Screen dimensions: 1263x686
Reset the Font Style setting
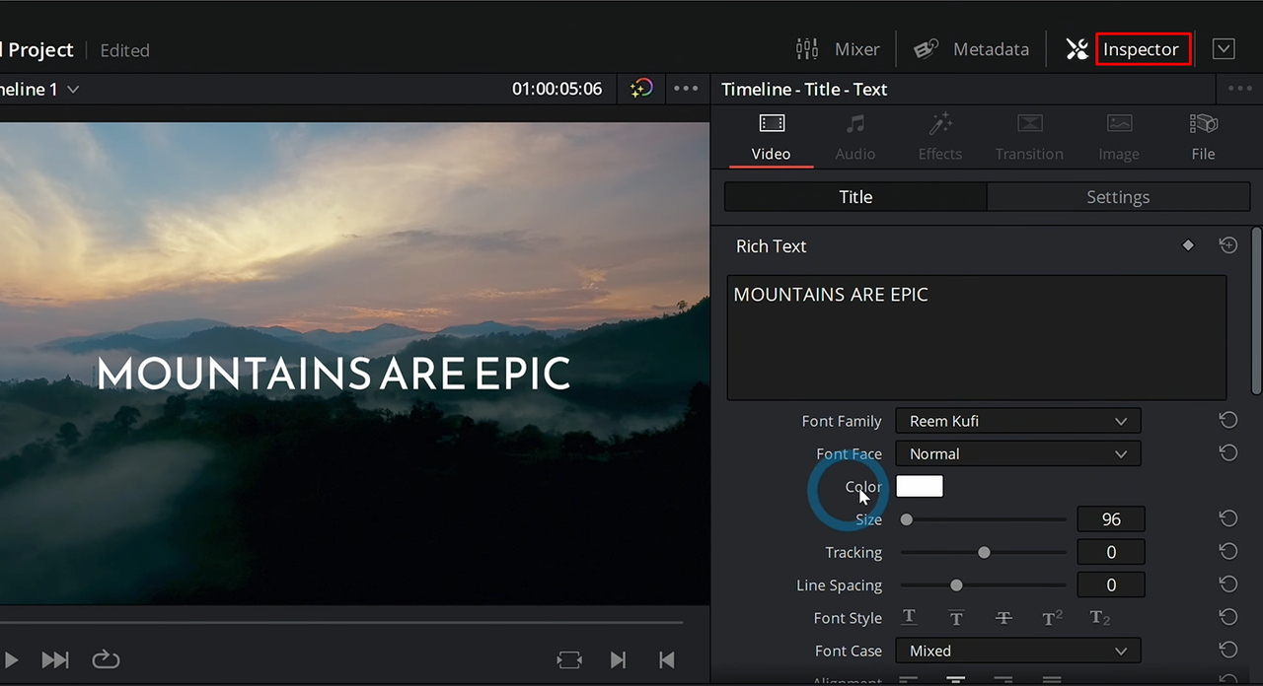(1227, 617)
